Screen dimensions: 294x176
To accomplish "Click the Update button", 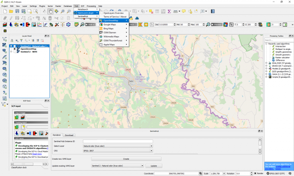I will (154, 166).
